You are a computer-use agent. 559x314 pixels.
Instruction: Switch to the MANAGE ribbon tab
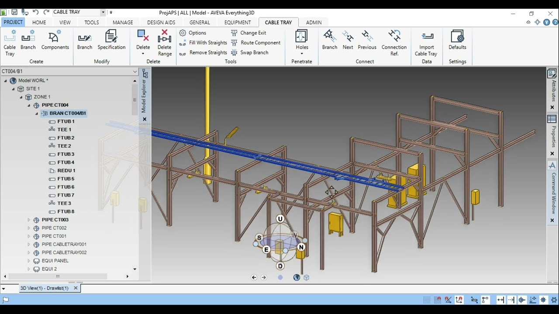[x=123, y=22]
